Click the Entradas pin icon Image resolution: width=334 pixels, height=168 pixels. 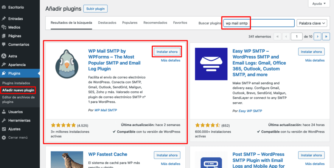[4, 19]
